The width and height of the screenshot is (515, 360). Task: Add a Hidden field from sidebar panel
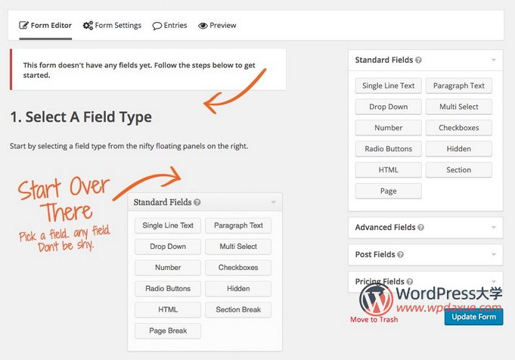point(459,149)
